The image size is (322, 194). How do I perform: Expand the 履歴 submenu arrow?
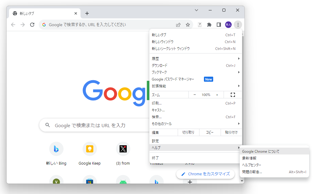(239, 59)
